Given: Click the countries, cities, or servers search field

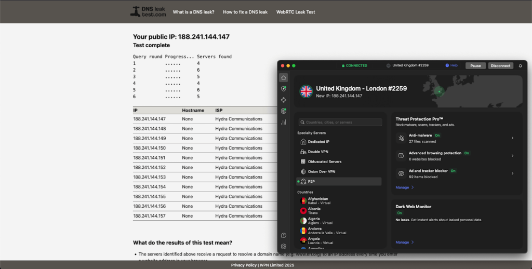Looking at the screenshot, I should pos(340,122).
